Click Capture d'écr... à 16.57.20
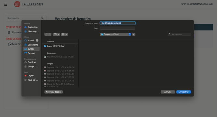Image resolution: width=218 pixels, height=119 pixels. pos(60,74)
